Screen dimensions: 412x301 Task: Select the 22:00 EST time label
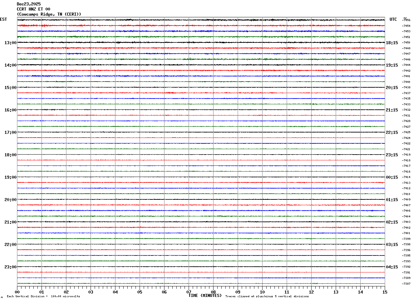[x=10, y=245]
